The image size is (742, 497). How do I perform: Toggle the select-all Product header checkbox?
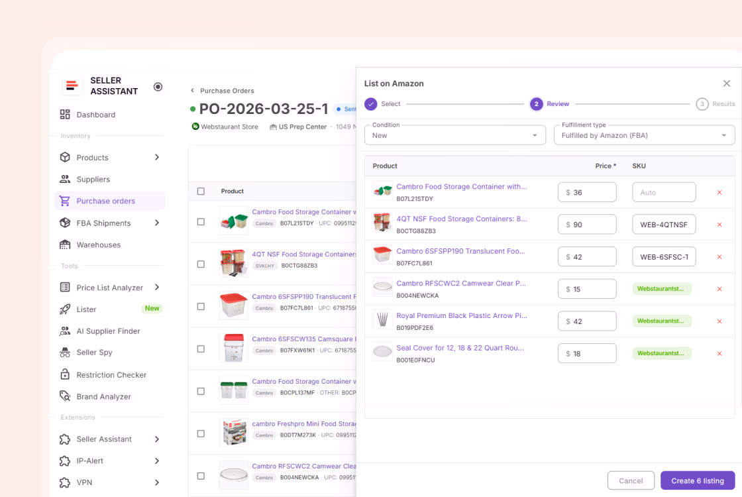click(x=201, y=192)
